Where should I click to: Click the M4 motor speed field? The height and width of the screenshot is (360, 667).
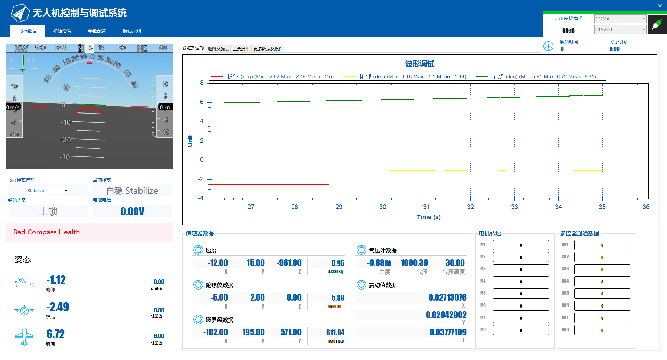(521, 282)
